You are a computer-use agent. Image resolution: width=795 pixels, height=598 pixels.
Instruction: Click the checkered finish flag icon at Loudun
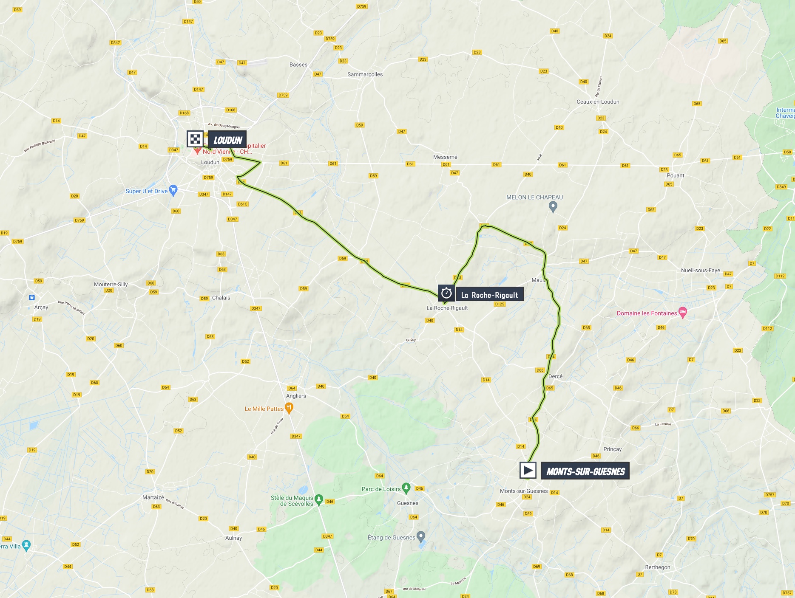[195, 138]
